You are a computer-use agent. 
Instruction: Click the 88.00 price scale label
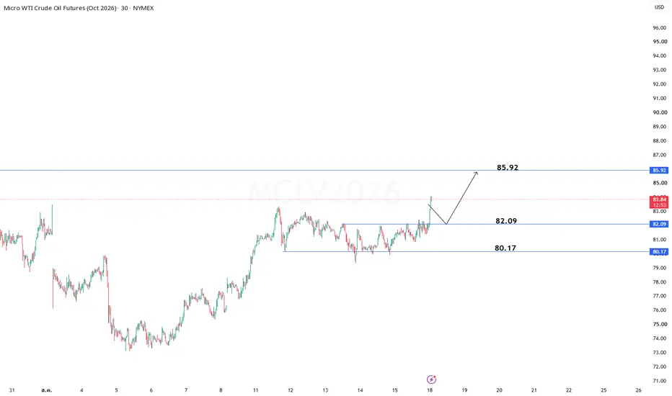660,141
